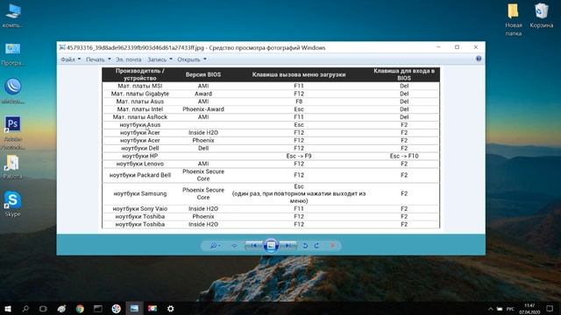This screenshot has height=315, width=561.
Task: Click the Esc -> F10 cell
Action: pos(404,156)
